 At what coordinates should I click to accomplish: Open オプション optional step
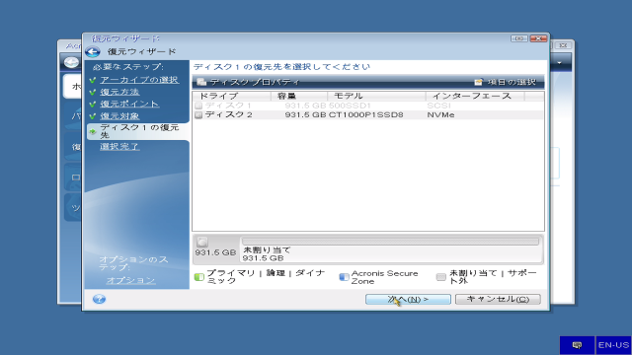pyautogui.click(x=130, y=280)
